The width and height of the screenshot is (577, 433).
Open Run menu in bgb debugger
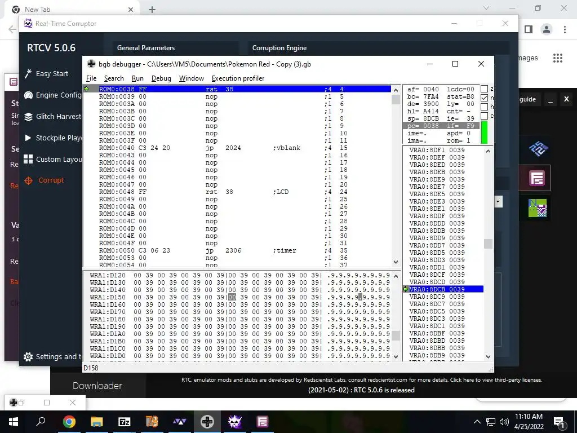pyautogui.click(x=137, y=78)
